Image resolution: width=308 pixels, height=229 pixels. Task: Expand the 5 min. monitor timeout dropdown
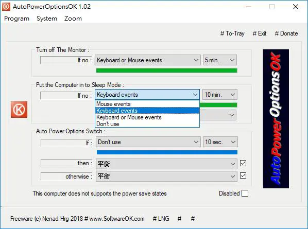(x=220, y=60)
